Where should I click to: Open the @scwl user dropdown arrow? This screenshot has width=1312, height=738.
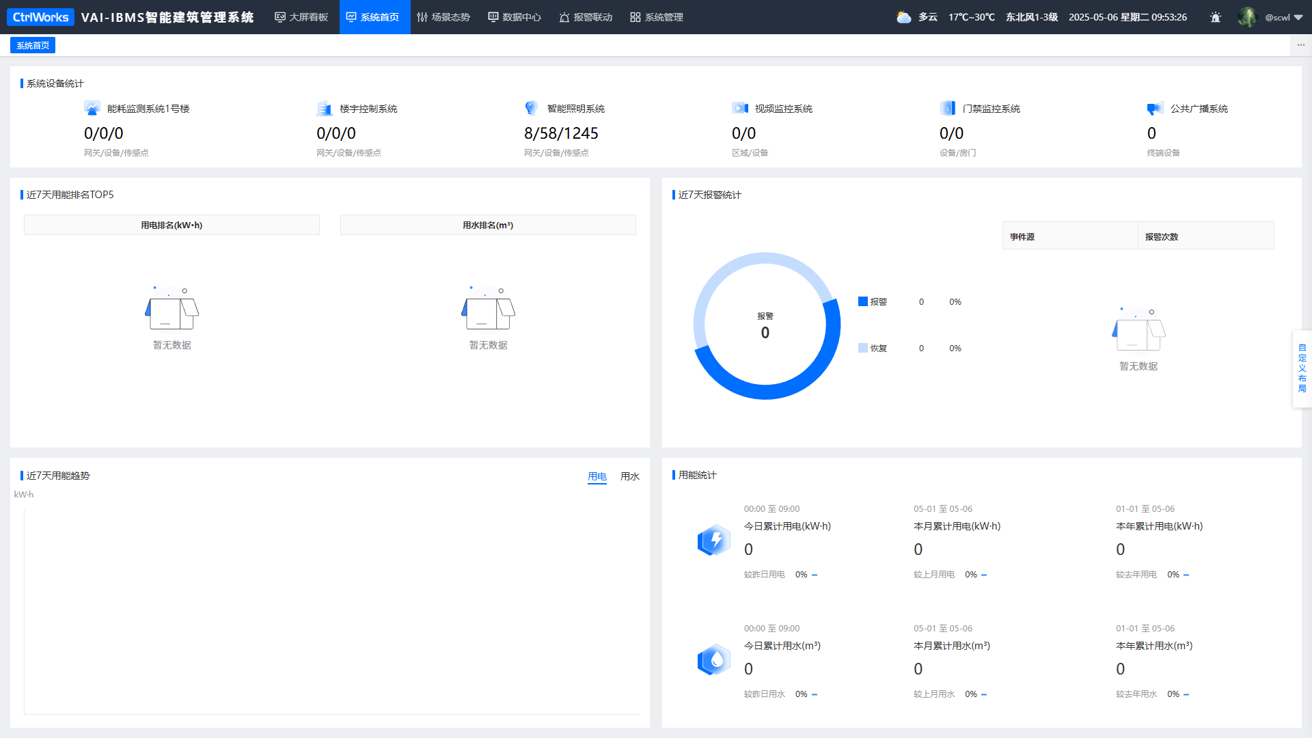click(x=1299, y=18)
